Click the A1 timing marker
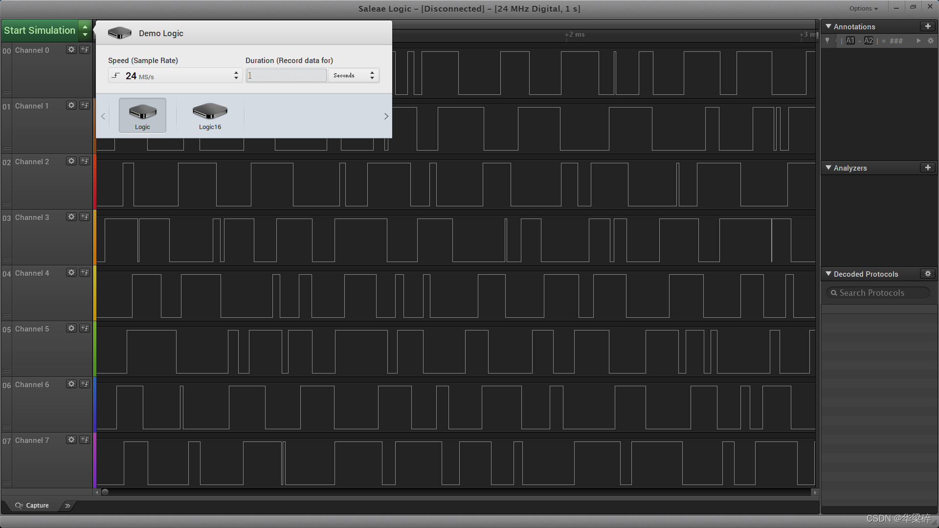This screenshot has height=528, width=939. (850, 41)
